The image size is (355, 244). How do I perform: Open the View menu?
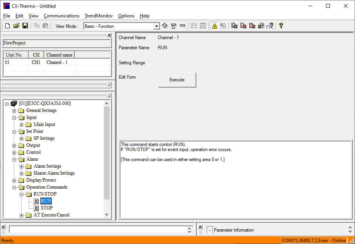[33, 16]
